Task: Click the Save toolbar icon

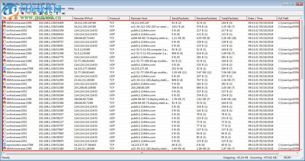Action: click(x=5, y=13)
